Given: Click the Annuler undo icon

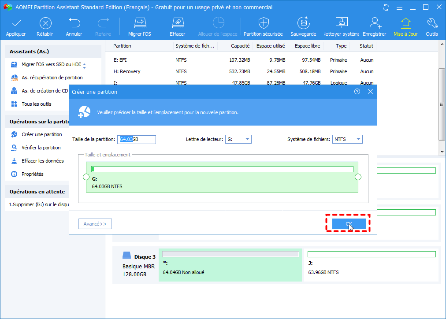Looking at the screenshot, I should 74,23.
